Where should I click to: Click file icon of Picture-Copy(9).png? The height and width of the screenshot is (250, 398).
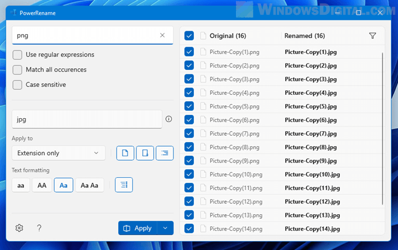203,161
